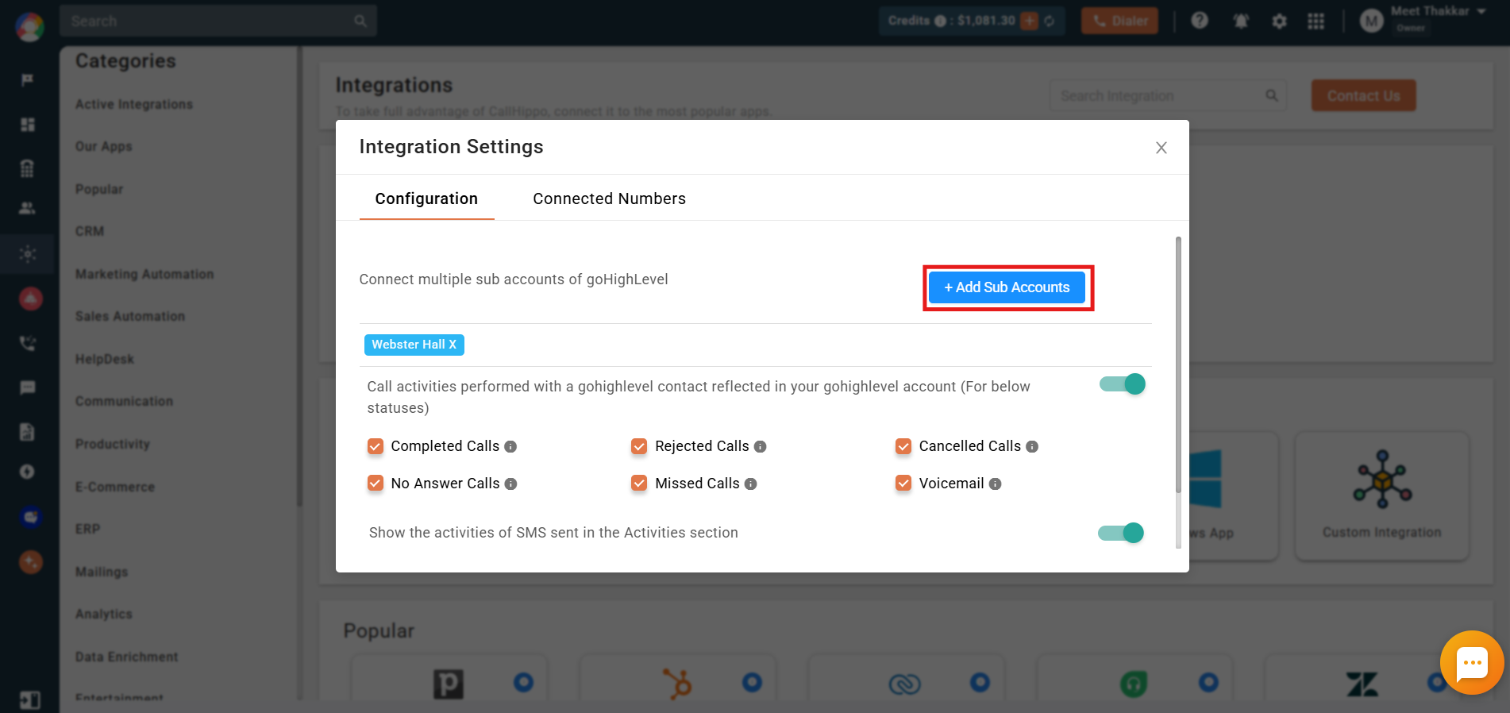Open the document icon in the sidebar
1510x713 pixels.
tap(28, 431)
